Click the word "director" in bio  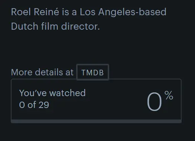click(81, 26)
